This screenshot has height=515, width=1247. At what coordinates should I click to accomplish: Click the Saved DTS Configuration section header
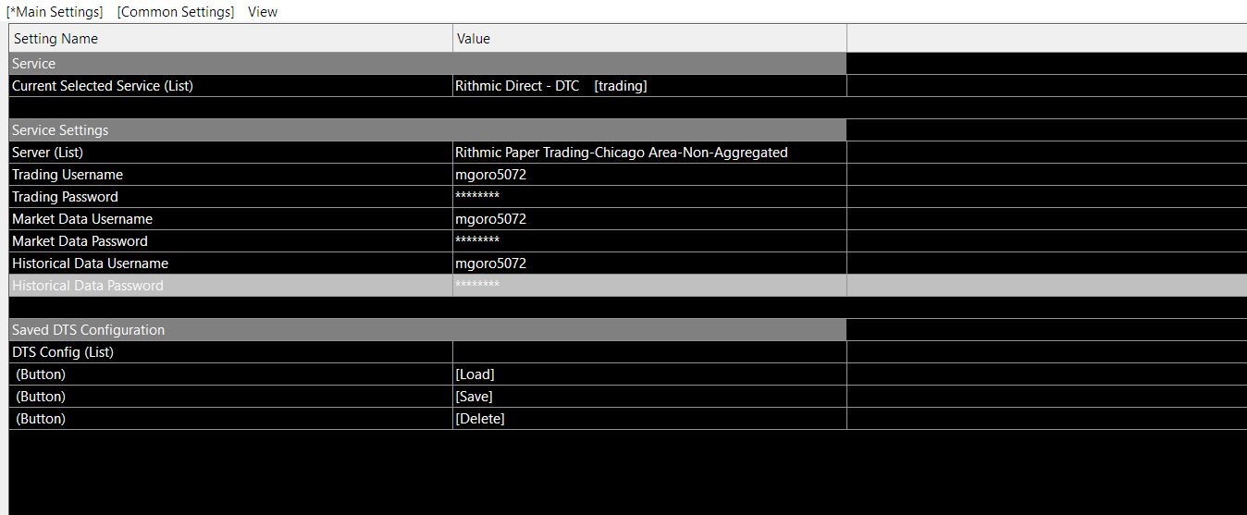click(x=427, y=330)
